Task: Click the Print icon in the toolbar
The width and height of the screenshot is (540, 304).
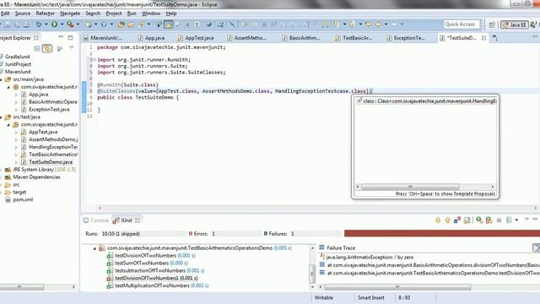Action: pos(26,24)
